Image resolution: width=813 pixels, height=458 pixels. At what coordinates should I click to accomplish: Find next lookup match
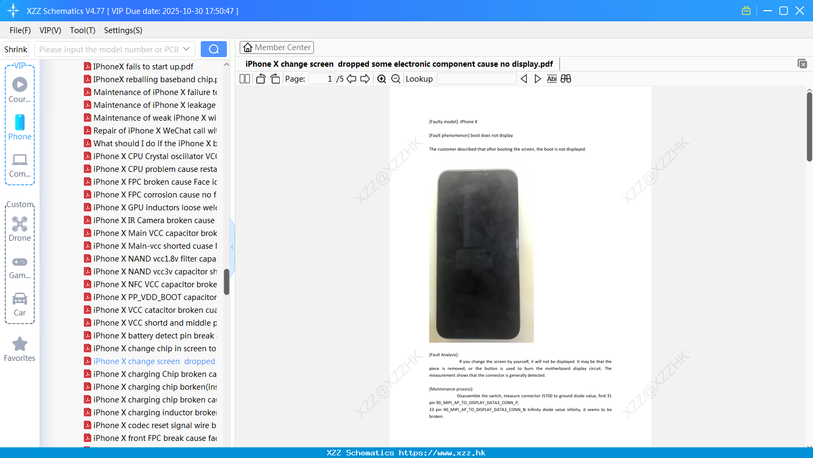tap(538, 78)
